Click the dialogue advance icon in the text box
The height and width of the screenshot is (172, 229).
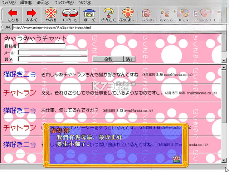[176, 159]
